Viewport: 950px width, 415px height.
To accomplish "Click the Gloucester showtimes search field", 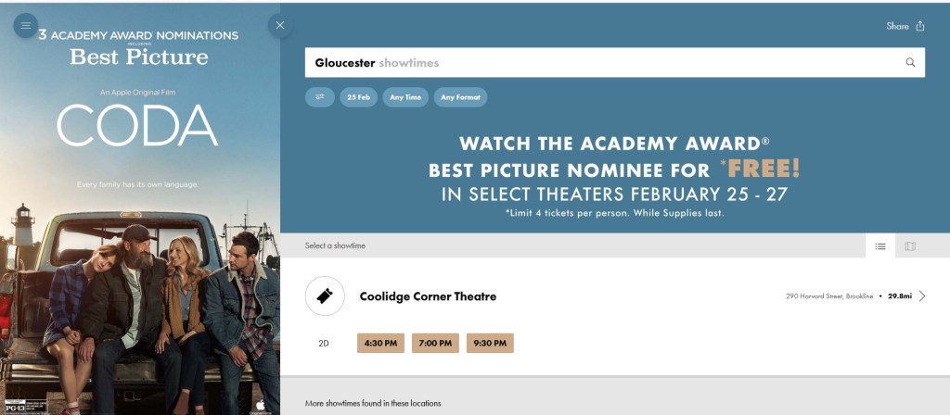I will coord(603,63).
